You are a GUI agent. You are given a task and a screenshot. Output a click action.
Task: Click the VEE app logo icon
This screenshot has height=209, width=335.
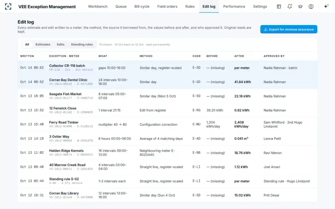click(x=8, y=6)
